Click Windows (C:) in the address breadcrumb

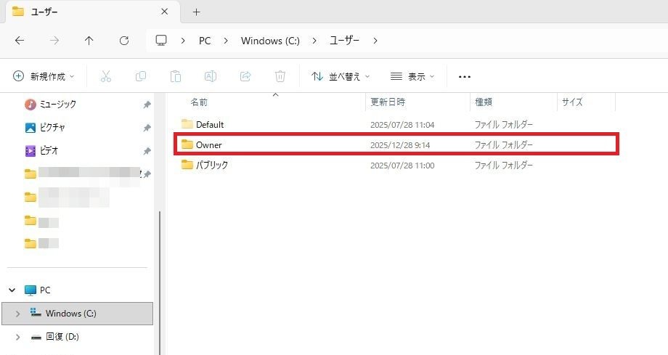(270, 41)
